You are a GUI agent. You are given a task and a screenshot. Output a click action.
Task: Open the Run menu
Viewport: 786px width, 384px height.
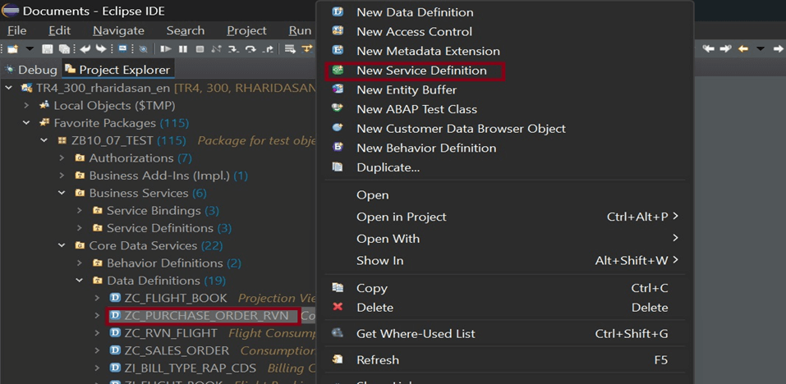pos(300,30)
